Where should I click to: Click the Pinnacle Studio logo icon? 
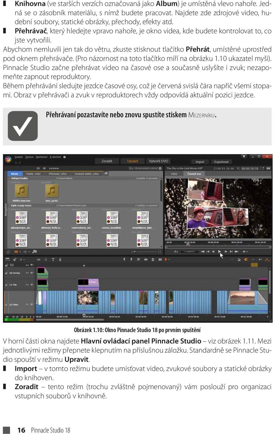coord(8,159)
